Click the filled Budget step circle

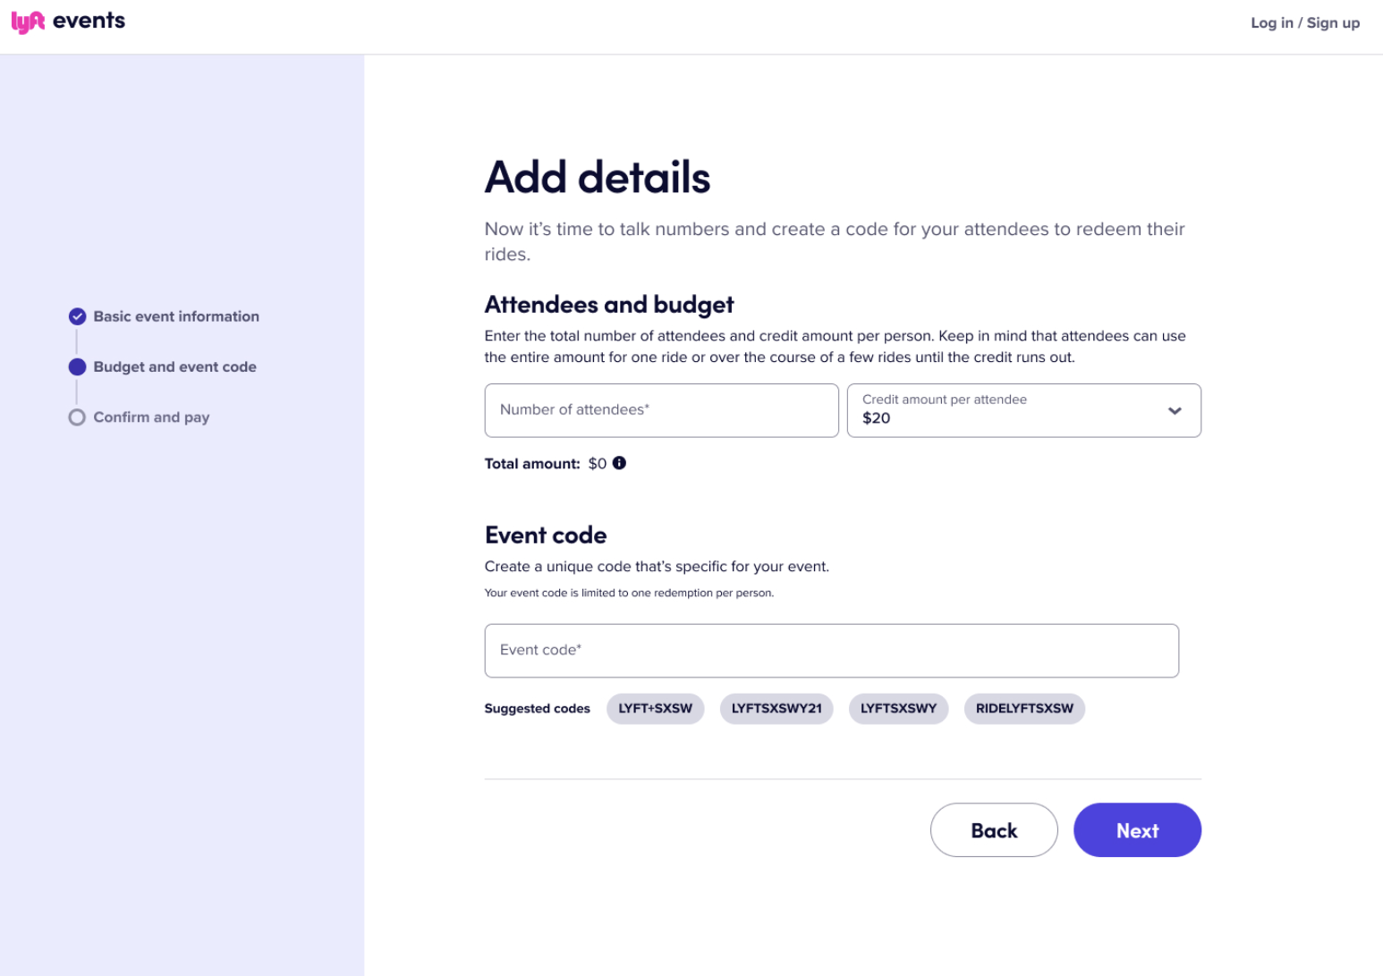pyautogui.click(x=78, y=366)
